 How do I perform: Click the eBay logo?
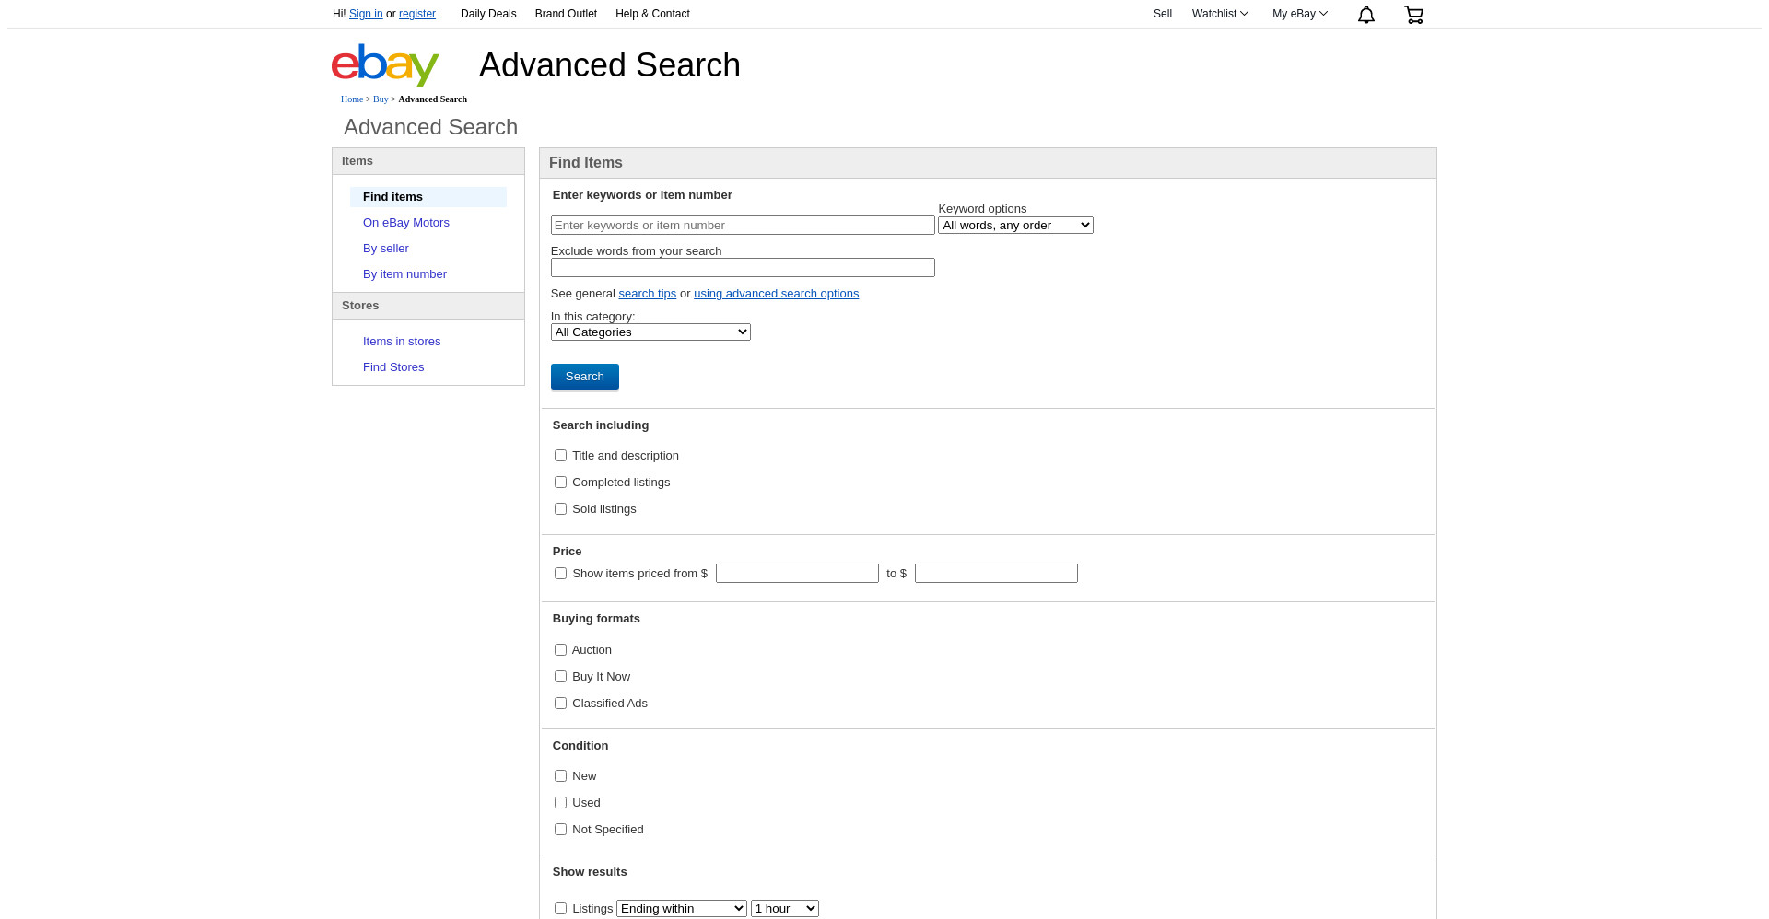click(385, 65)
